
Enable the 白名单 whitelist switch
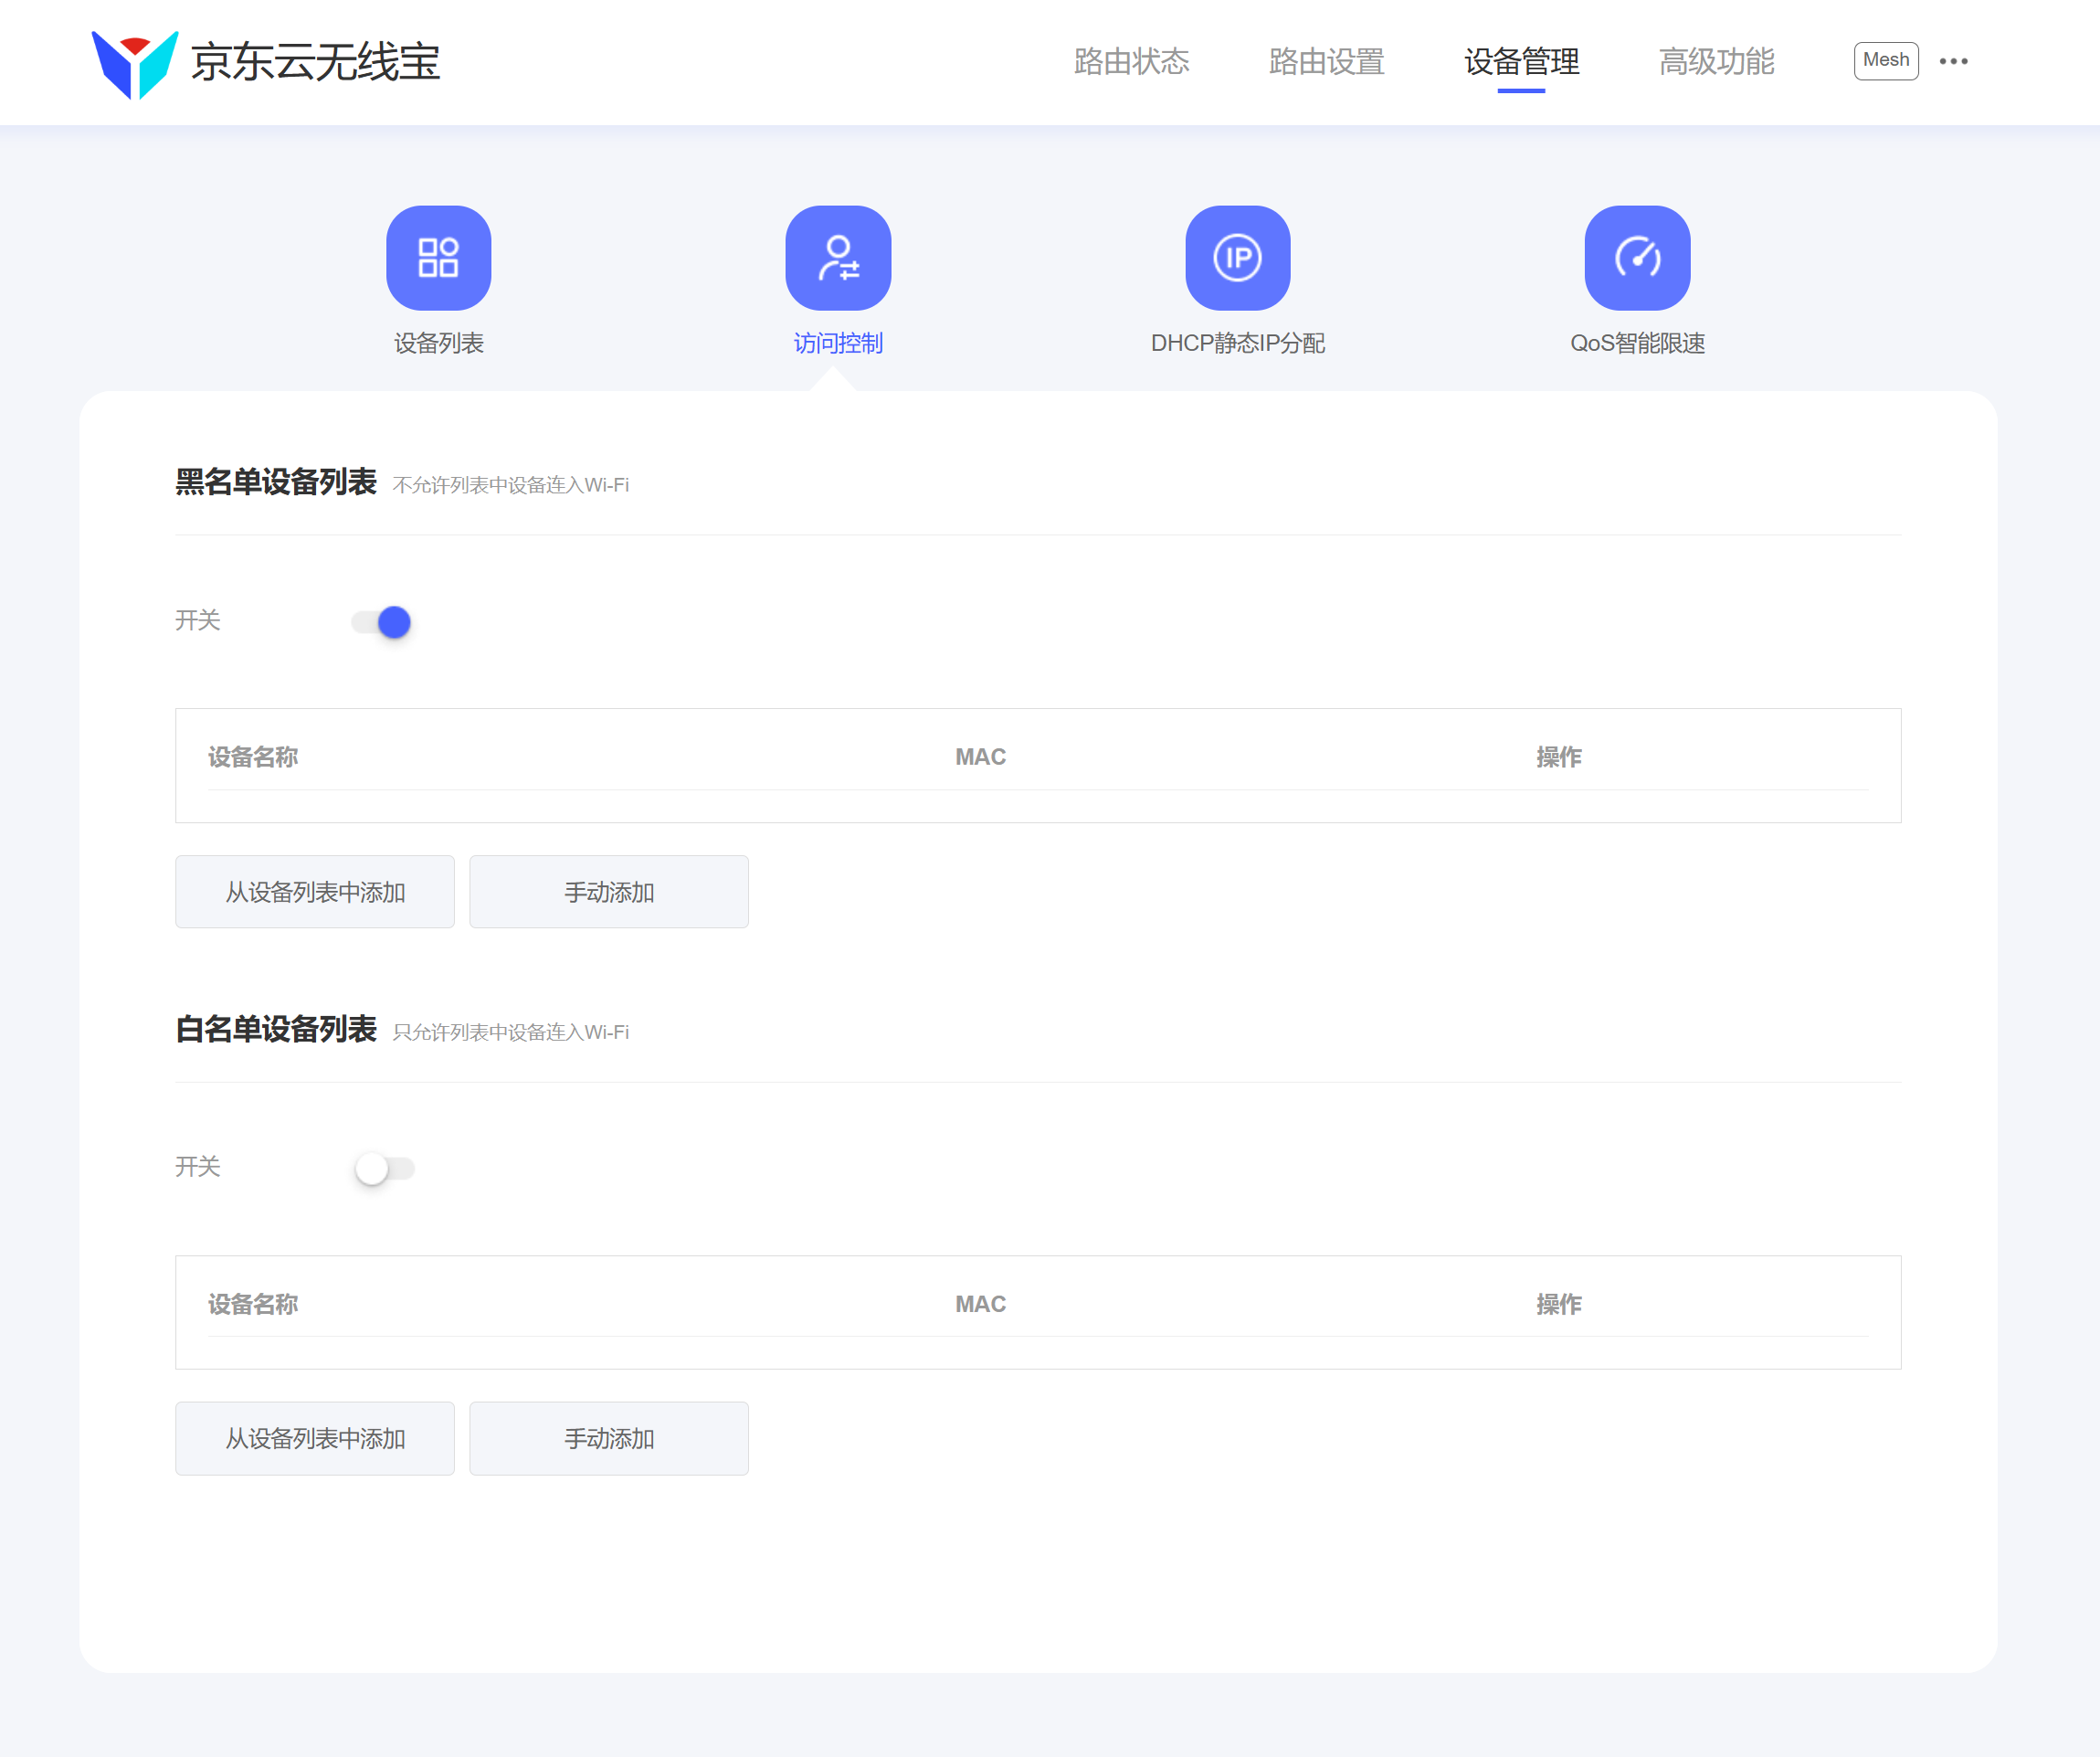[384, 1168]
